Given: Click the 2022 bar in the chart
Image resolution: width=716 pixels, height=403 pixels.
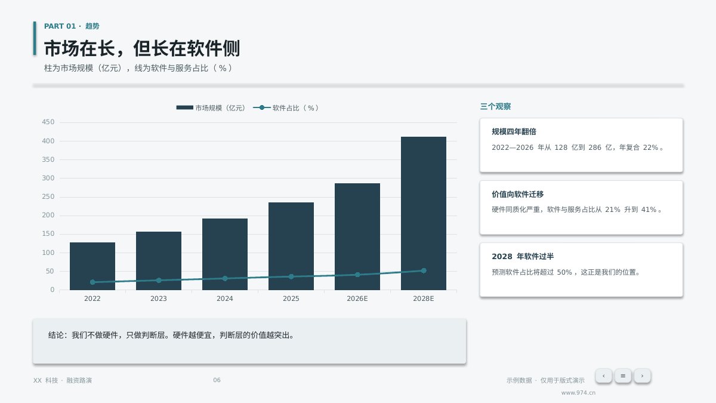Looking at the screenshot, I should (x=92, y=266).
